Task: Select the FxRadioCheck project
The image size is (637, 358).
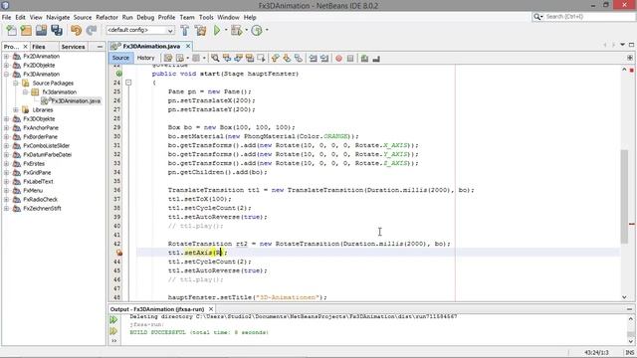Action: point(40,199)
